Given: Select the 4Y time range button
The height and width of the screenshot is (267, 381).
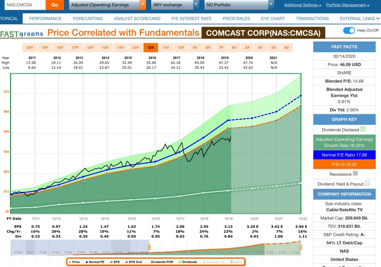Looking at the screenshot, I should pyautogui.click(x=260, y=48).
